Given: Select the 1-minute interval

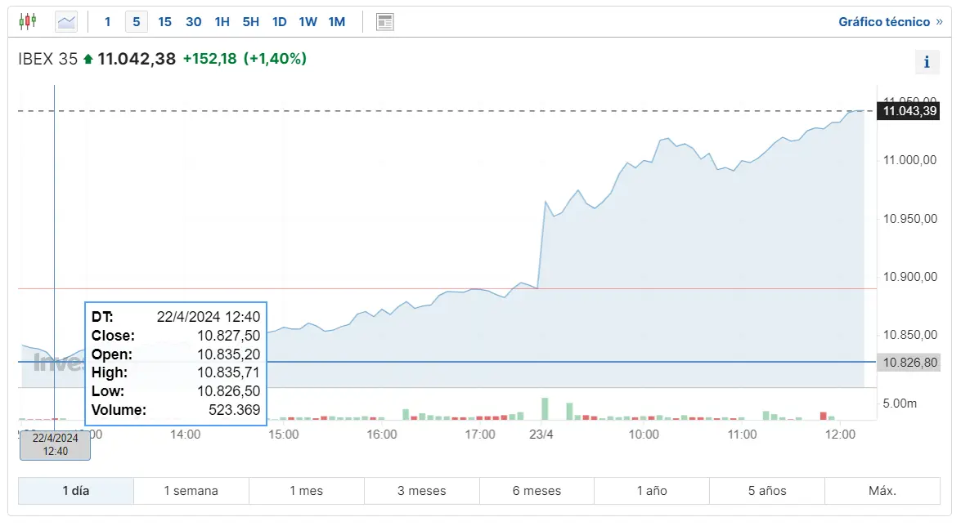Looking at the screenshot, I should click(x=107, y=22).
